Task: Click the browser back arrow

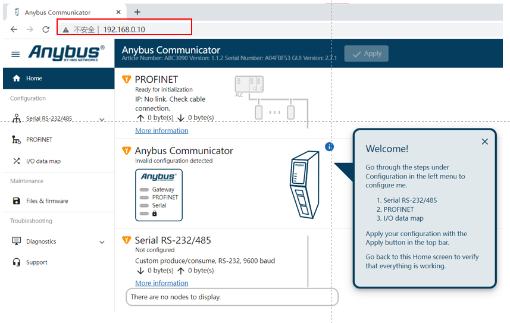Action: (x=14, y=30)
